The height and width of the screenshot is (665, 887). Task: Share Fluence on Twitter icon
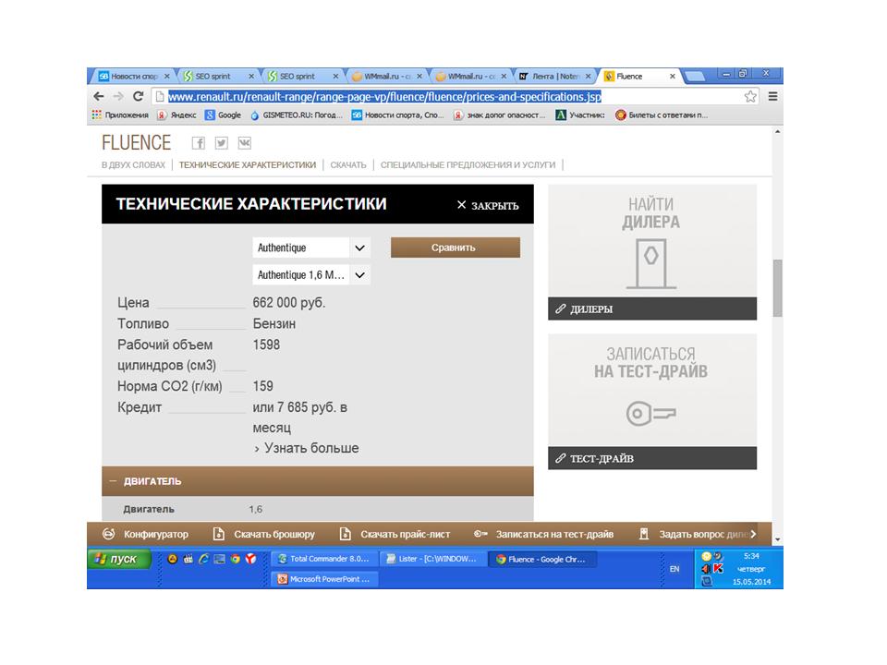pyautogui.click(x=221, y=143)
